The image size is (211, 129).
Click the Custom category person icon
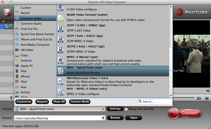pyautogui.click(x=17, y=7)
